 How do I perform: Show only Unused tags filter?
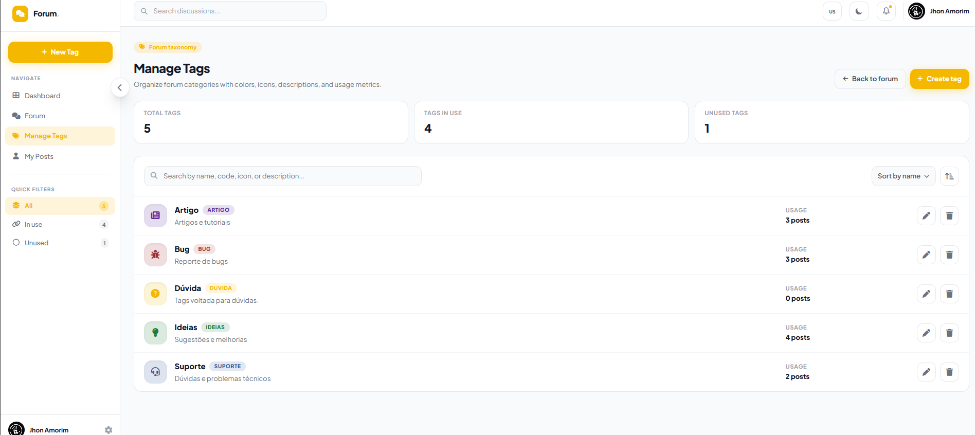coord(60,243)
